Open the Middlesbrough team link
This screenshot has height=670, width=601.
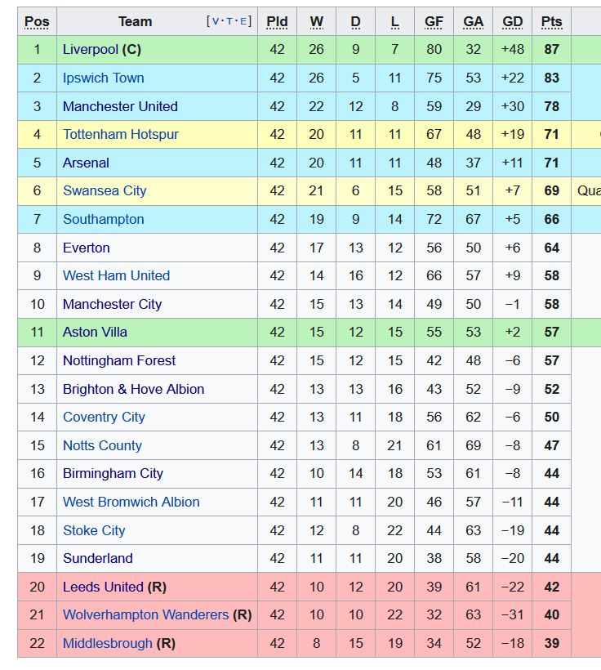[107, 644]
